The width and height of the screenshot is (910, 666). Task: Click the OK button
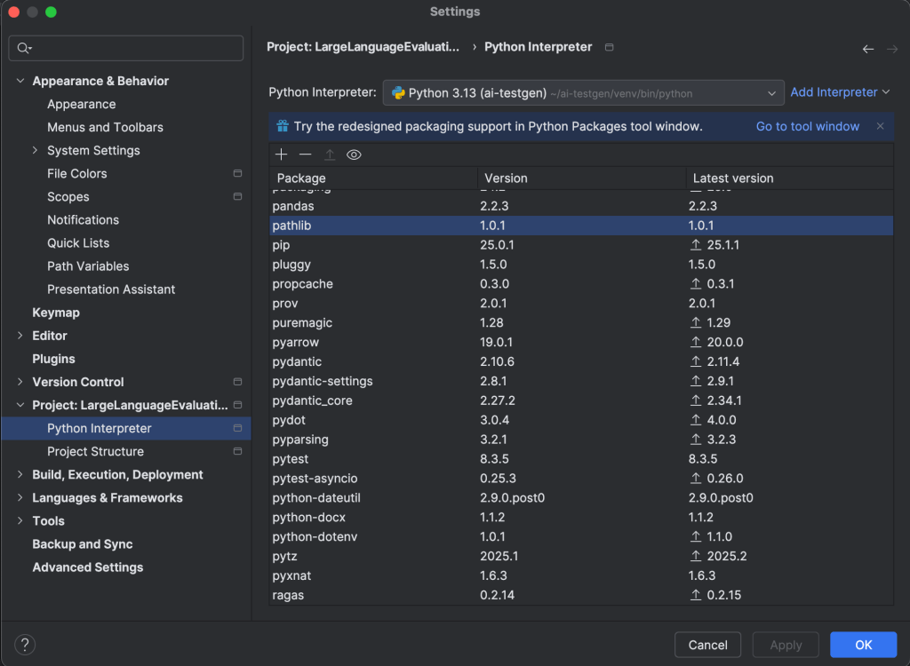point(863,645)
